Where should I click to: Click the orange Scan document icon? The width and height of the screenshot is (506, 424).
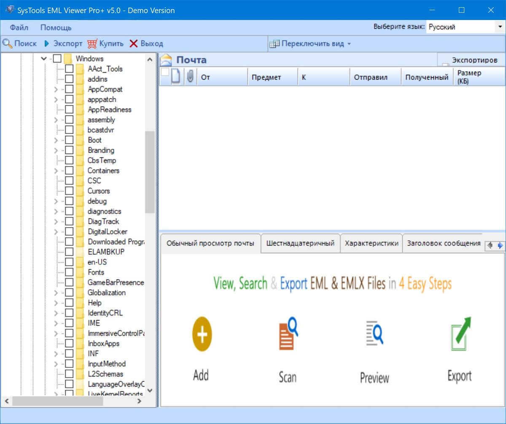point(287,334)
